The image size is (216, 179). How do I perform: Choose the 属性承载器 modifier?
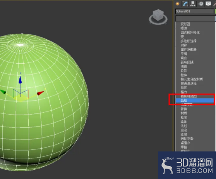click(x=189, y=50)
